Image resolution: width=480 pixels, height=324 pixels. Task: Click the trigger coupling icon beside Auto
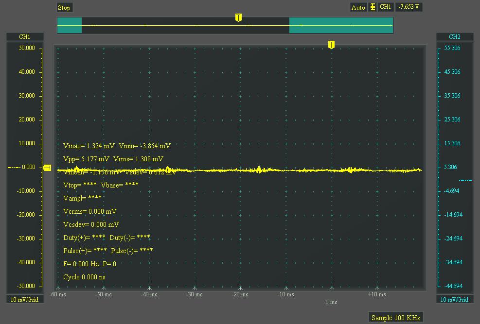click(x=373, y=7)
